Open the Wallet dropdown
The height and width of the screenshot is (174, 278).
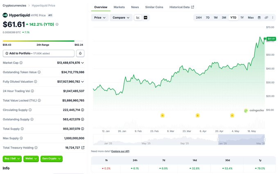click(31, 158)
